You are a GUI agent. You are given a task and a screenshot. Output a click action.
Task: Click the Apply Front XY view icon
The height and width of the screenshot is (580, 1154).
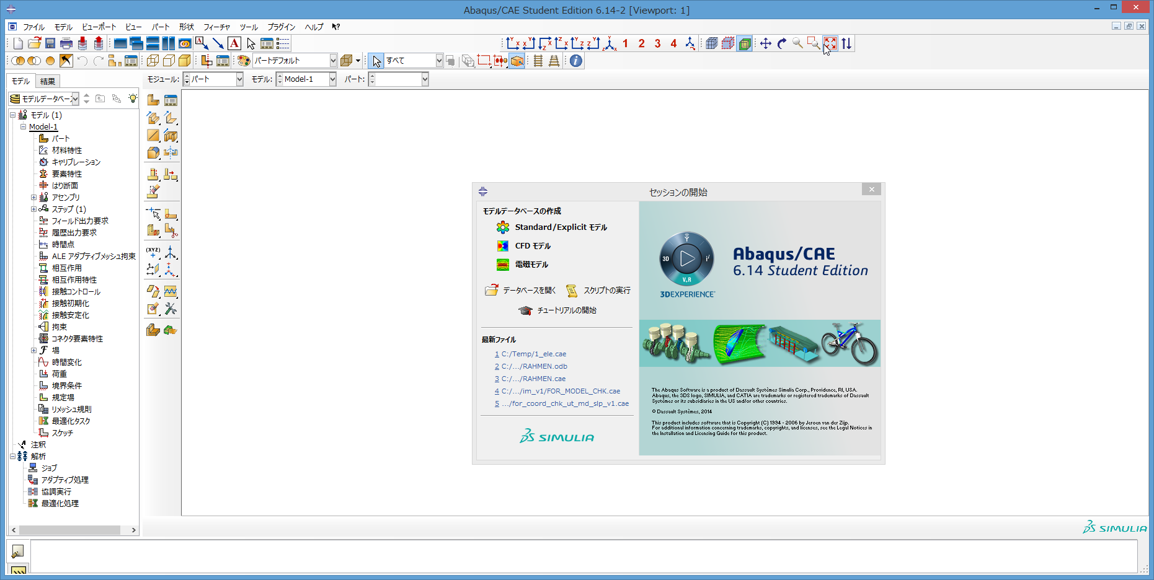click(513, 43)
